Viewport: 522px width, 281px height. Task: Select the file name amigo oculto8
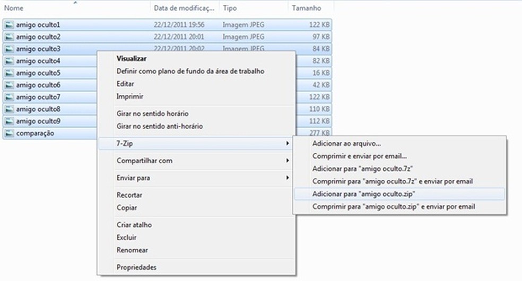(38, 109)
